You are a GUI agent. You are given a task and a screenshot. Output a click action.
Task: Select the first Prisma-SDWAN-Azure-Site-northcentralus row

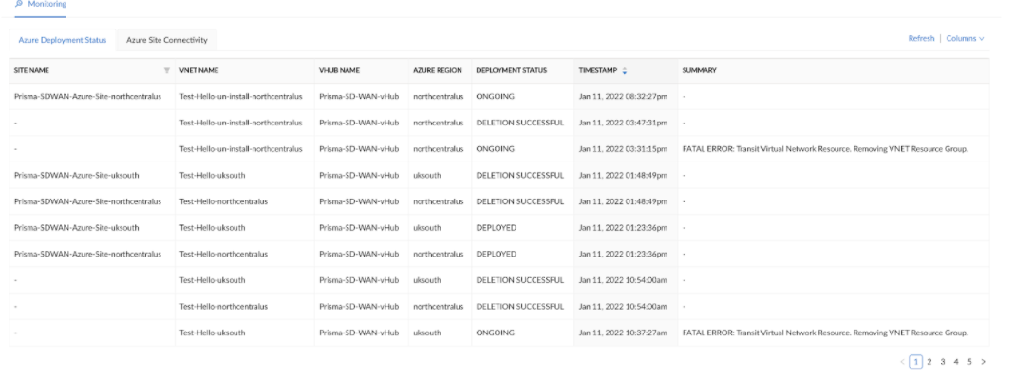click(x=87, y=96)
